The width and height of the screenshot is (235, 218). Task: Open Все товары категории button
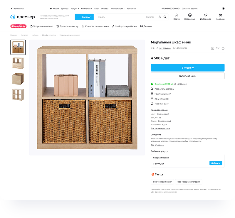pyautogui.click(x=189, y=182)
